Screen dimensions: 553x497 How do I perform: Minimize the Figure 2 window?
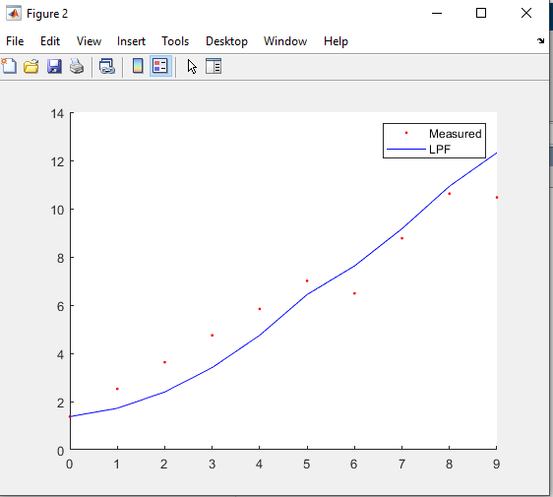point(437,14)
